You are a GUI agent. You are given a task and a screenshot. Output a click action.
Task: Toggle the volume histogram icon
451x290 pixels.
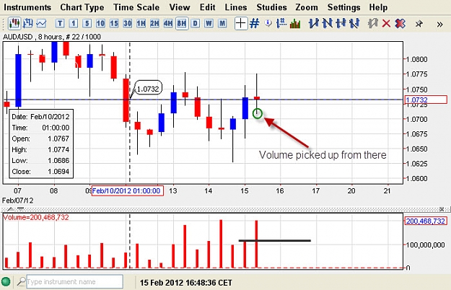click(295, 24)
